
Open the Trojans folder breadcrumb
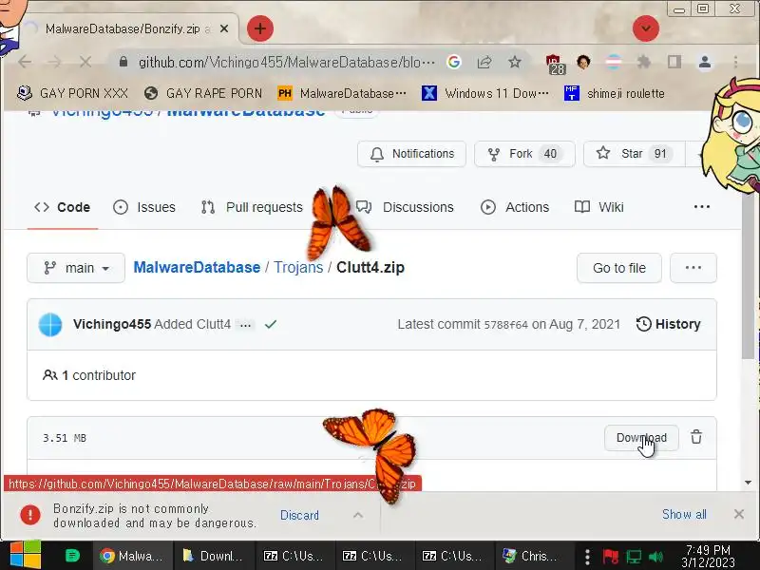click(298, 268)
